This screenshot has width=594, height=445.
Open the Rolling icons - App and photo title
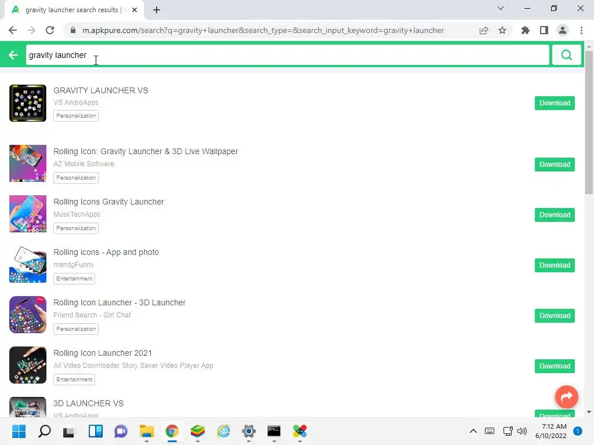tap(106, 252)
